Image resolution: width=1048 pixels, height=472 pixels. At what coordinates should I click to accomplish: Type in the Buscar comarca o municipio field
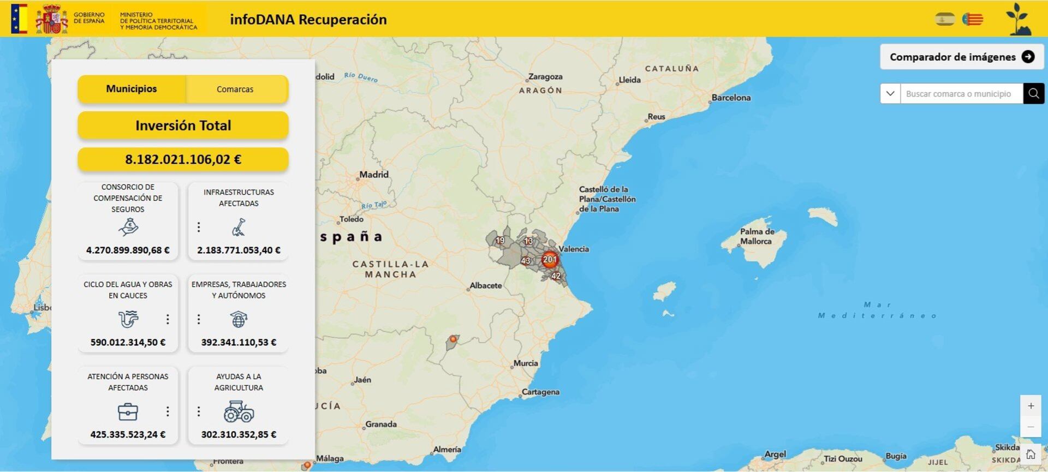pos(961,93)
